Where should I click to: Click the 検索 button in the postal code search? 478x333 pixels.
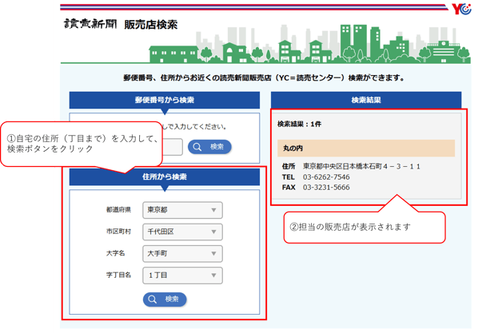tap(209, 147)
